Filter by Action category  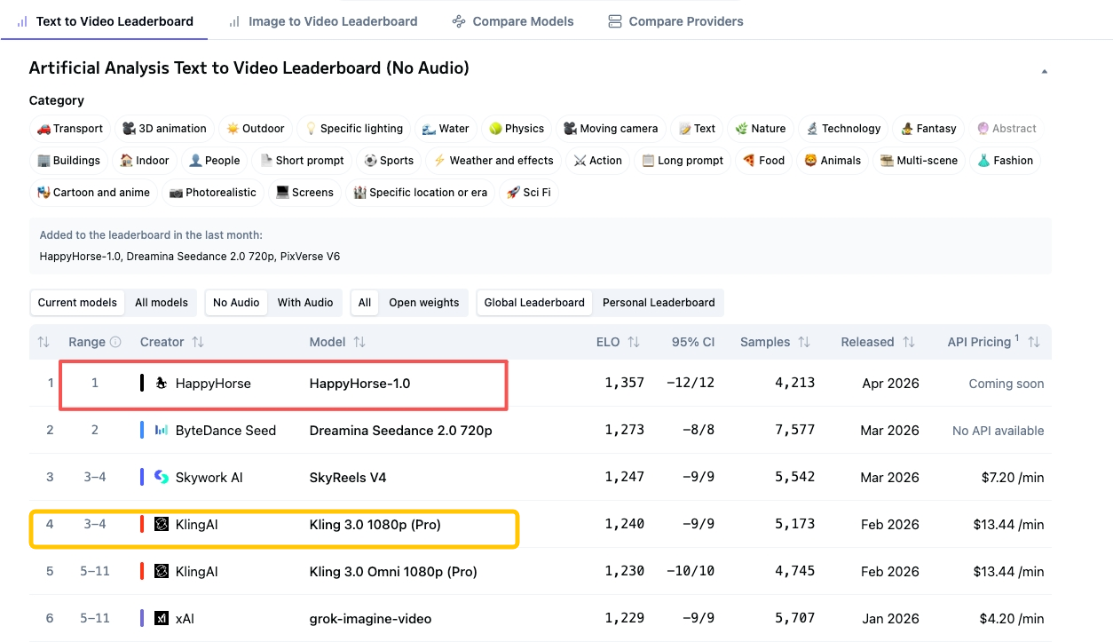click(597, 161)
